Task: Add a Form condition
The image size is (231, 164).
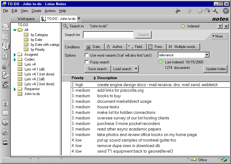Action: coord(156,47)
